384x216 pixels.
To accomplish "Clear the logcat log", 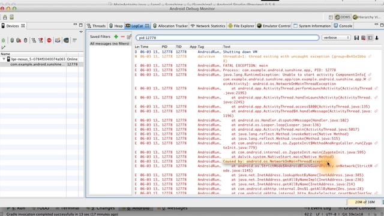I will (364, 38).
